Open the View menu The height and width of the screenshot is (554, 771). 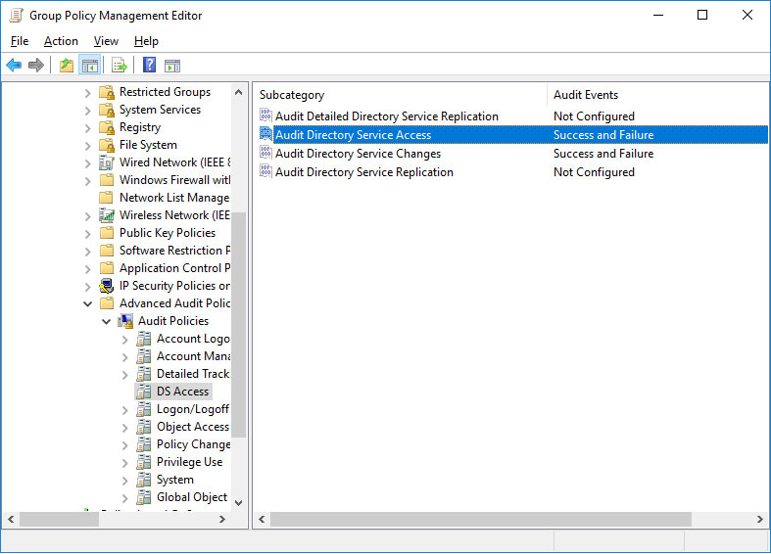106,41
